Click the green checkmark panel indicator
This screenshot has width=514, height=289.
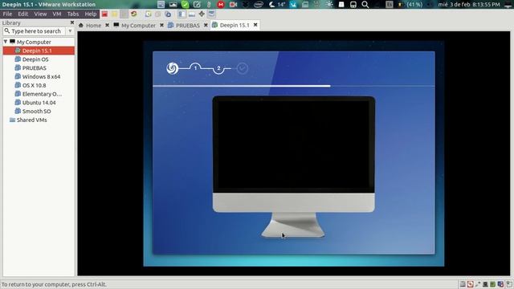(x=186, y=4)
